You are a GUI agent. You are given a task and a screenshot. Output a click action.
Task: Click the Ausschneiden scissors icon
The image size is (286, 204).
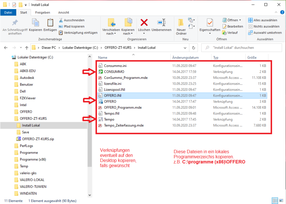pos(61,20)
